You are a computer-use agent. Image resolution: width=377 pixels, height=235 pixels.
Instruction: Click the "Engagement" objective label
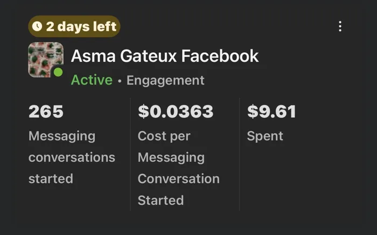[x=165, y=81]
